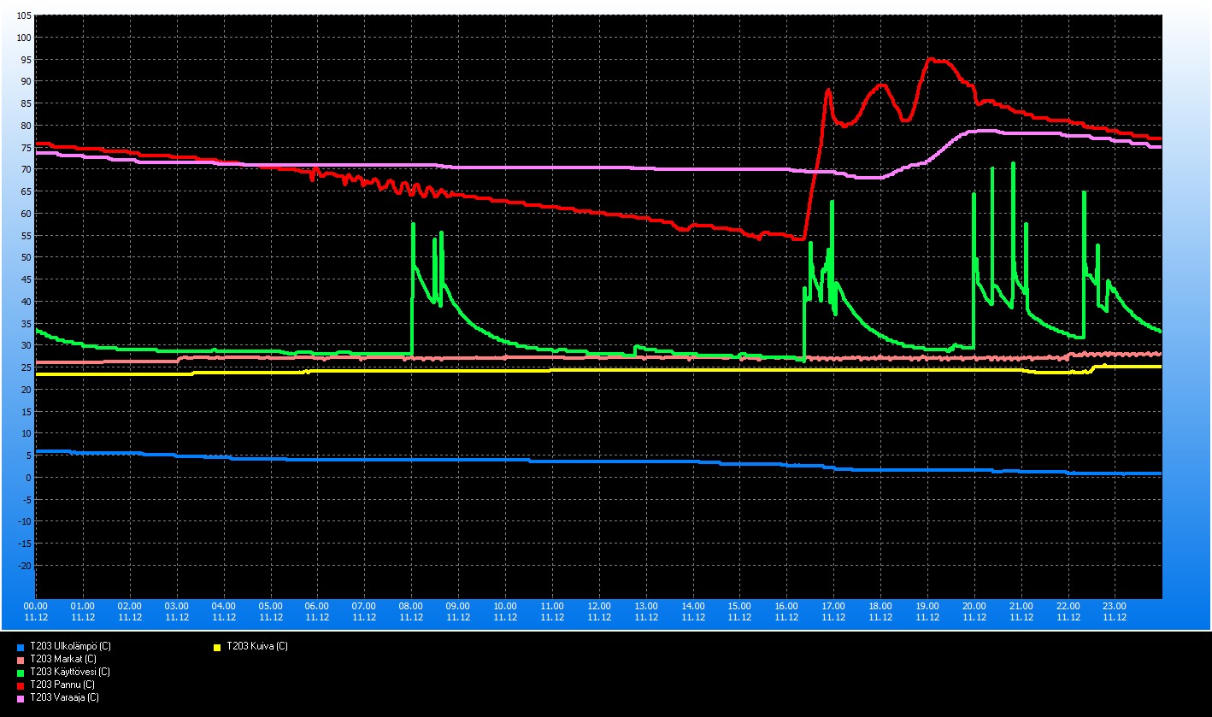Click the 100 value on temperature axis
This screenshot has width=1212, height=717.
point(22,38)
